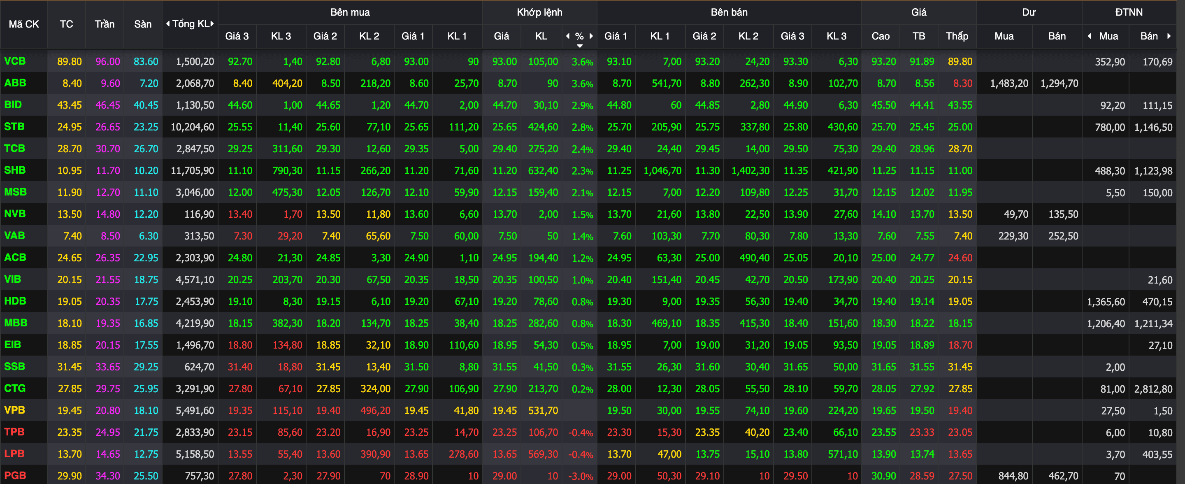Click ĐTNN group header

[x=1129, y=12]
